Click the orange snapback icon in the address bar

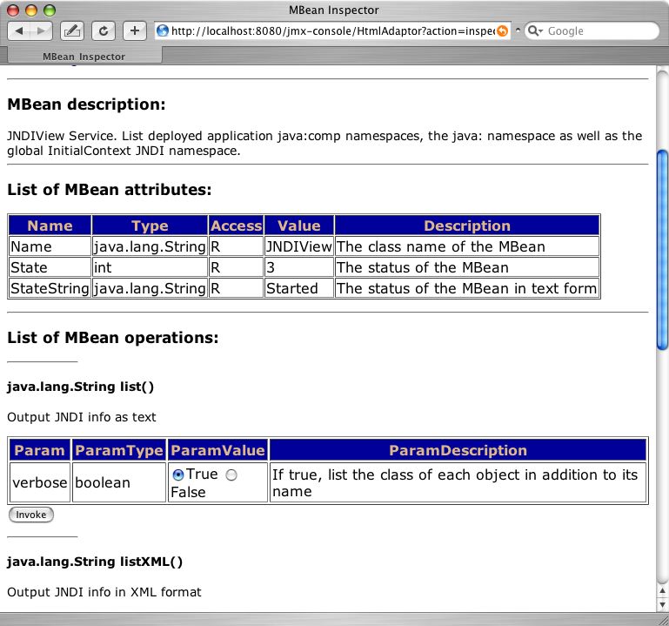tap(503, 30)
